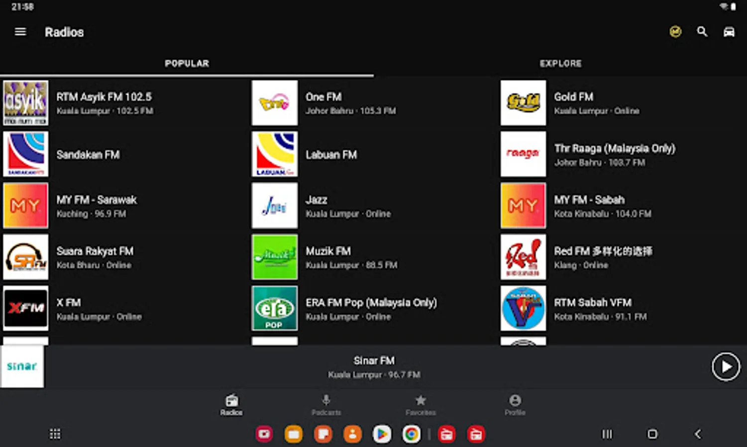Play ERA FM Pop (Malaysia Only)
The image size is (747, 447).
[374, 308]
